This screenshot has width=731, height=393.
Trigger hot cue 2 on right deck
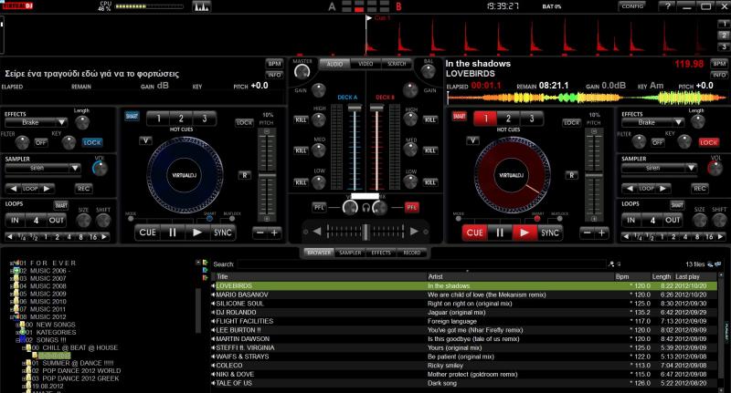click(x=507, y=119)
